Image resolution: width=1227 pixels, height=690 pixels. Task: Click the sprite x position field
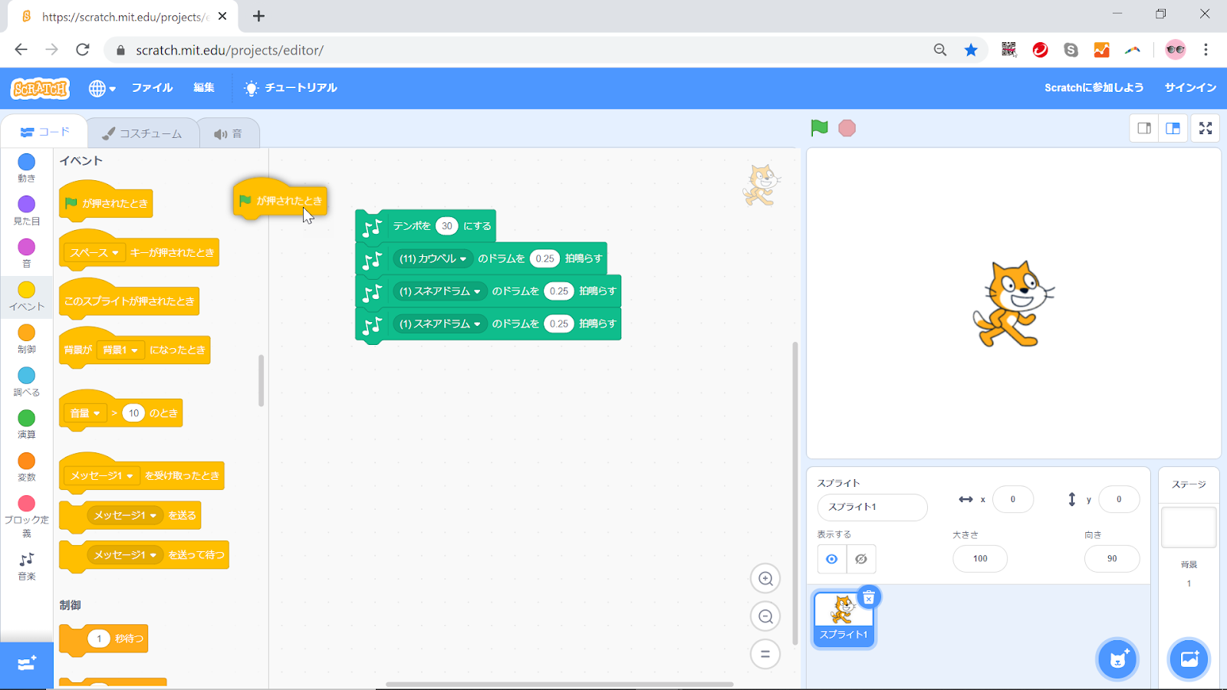[1012, 500]
